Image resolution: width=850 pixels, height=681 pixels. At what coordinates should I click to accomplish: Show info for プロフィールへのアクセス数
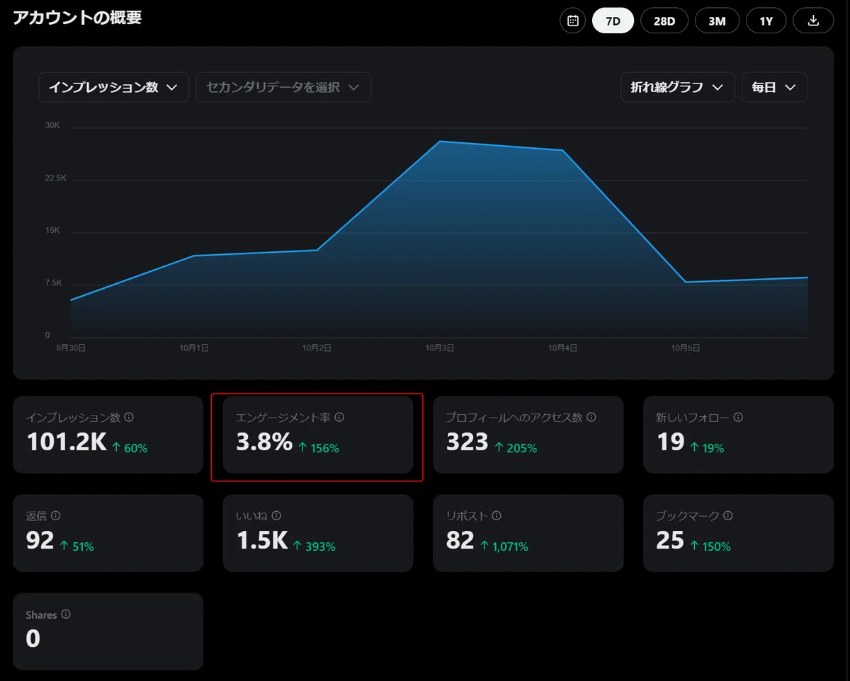(x=591, y=418)
